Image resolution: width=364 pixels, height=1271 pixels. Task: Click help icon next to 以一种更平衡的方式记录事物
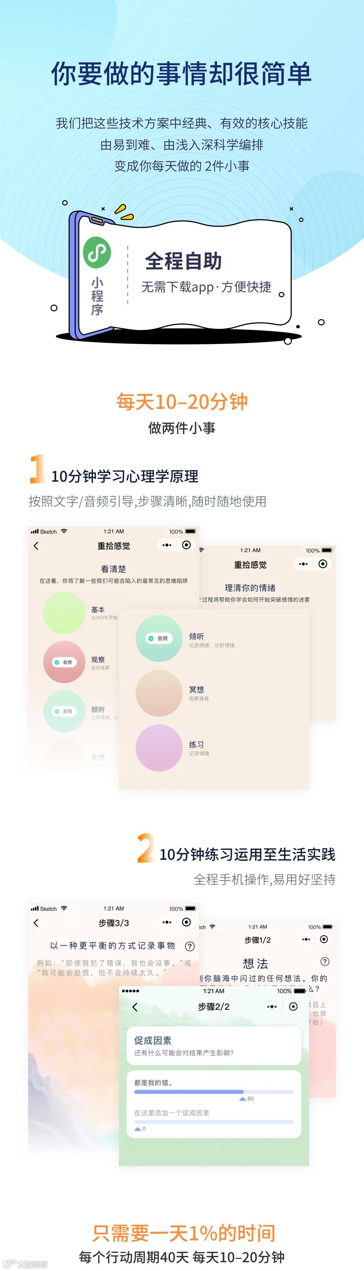click(189, 946)
